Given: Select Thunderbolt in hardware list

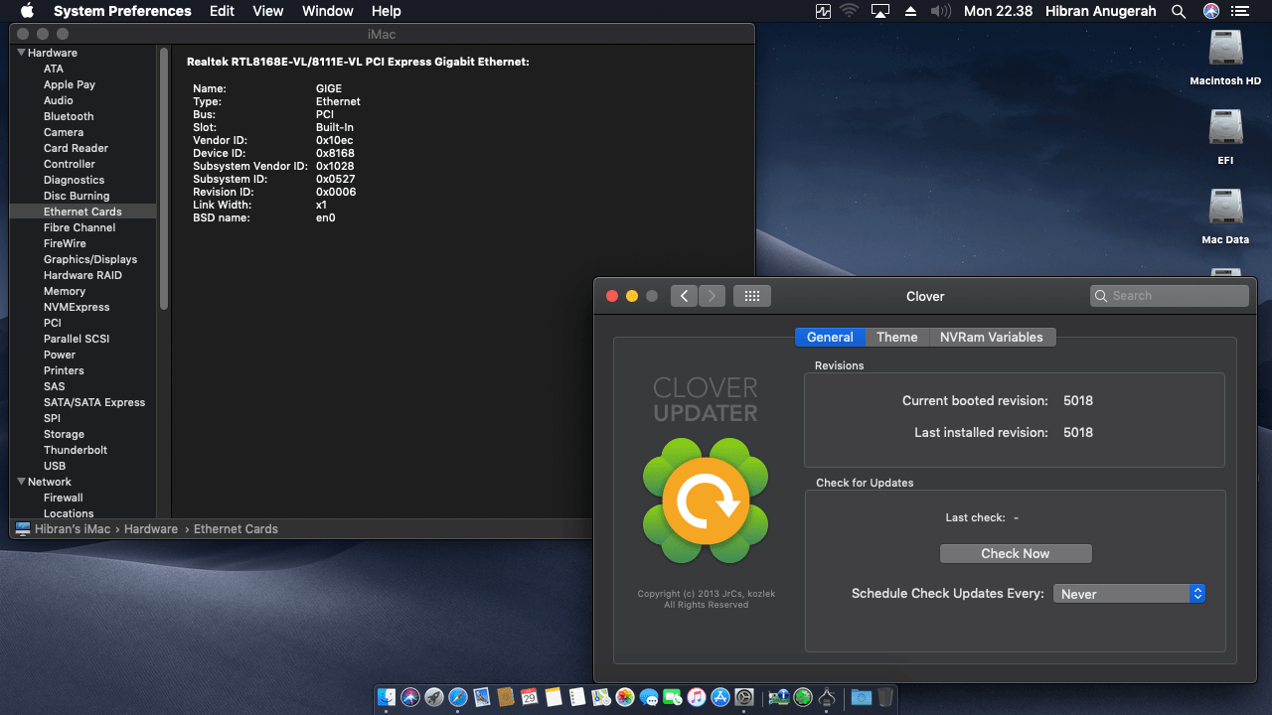Looking at the screenshot, I should point(76,450).
